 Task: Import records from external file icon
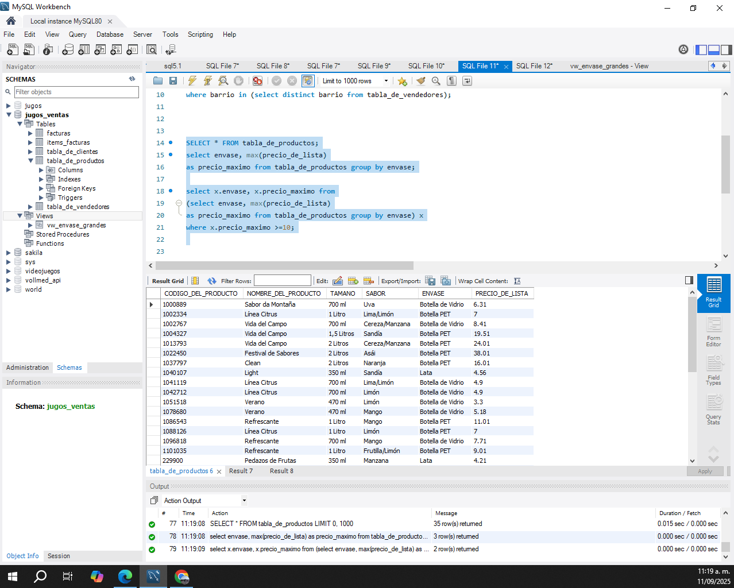click(446, 281)
